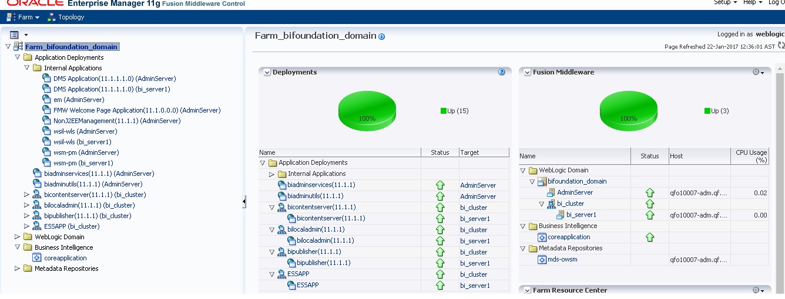This screenshot has height=299, width=785.
Task: Open coreapplication link in Fusion Middleware table
Action: [569, 237]
